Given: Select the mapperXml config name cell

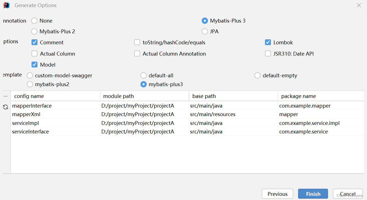Looking at the screenshot, I should point(55,114).
